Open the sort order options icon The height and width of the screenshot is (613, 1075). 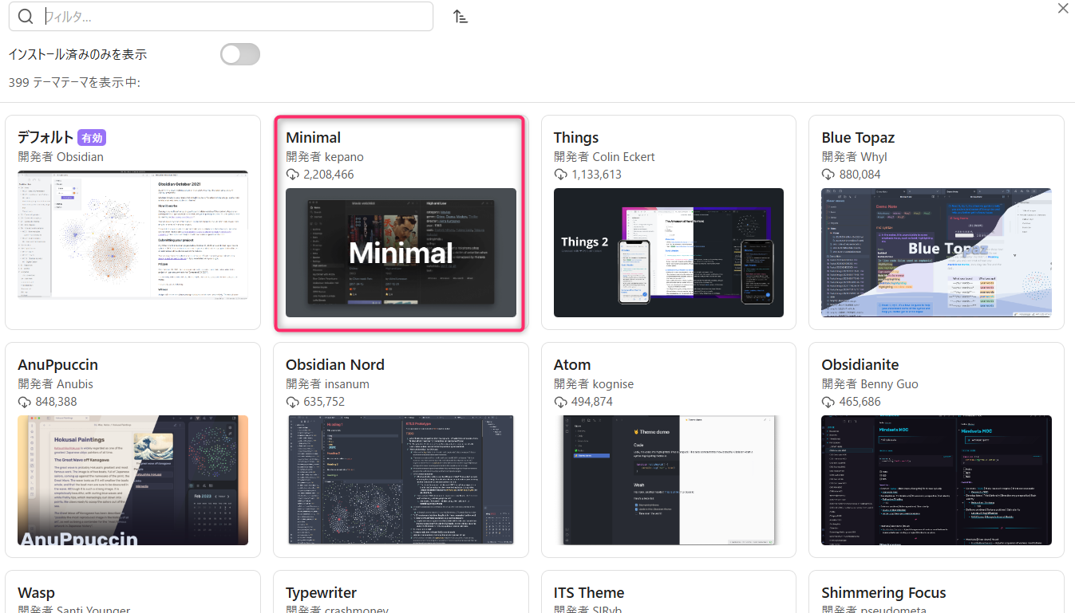[460, 17]
